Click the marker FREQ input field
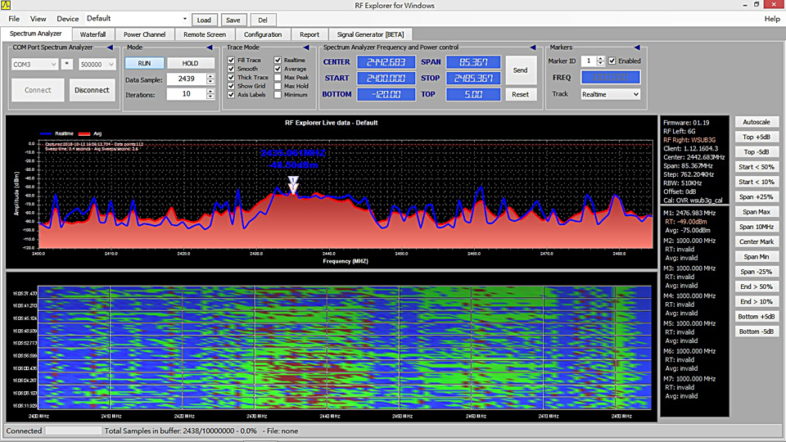 611,77
